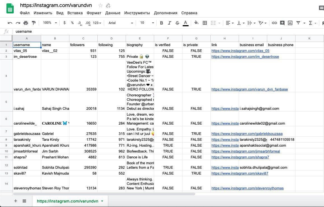Open the Файл menu

(x=25, y=13)
